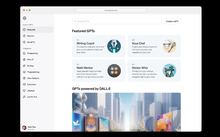Click the Featured GPTs heading
The image size is (220, 137).
coord(83,31)
